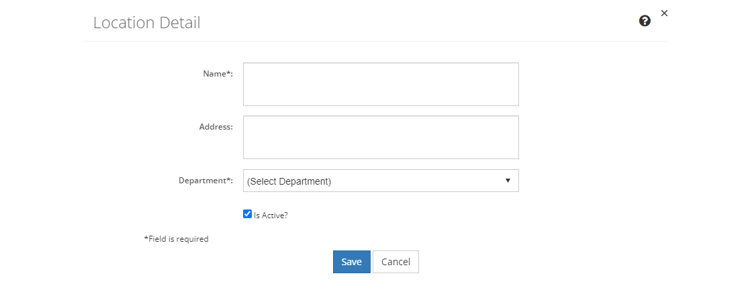
Task: Dismiss the form using the white Cancel button
Action: [x=395, y=262]
